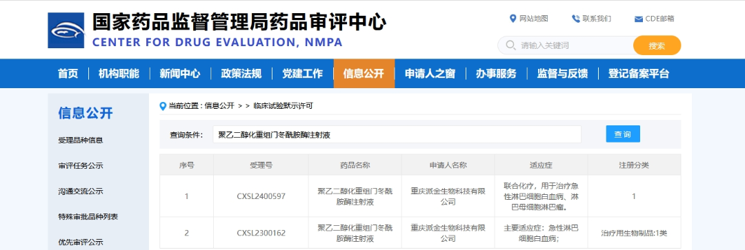Click 治疗用生物制品:1类 classification cell
Image resolution: width=745 pixels, height=250 pixels.
pos(634,233)
